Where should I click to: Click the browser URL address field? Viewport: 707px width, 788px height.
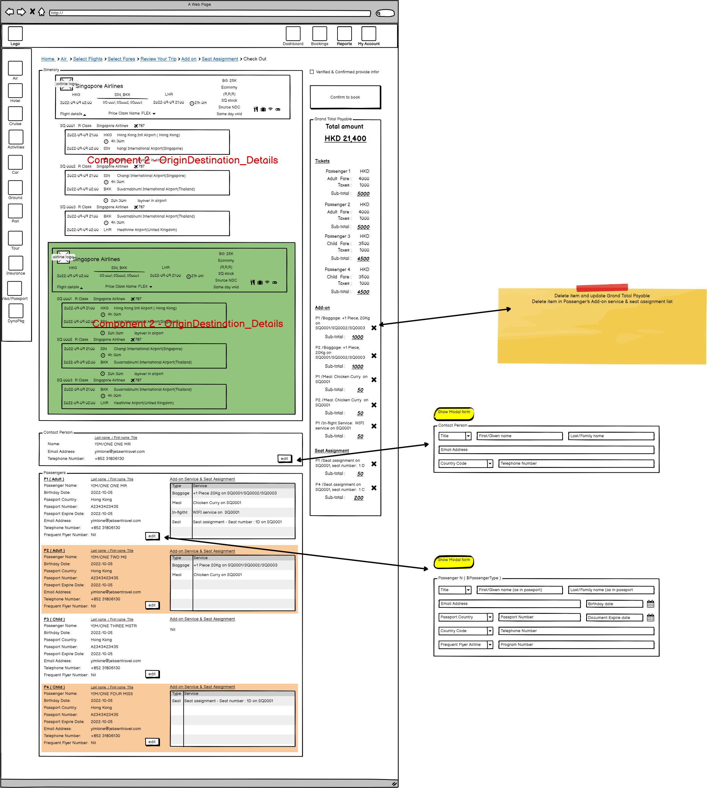[x=210, y=13]
